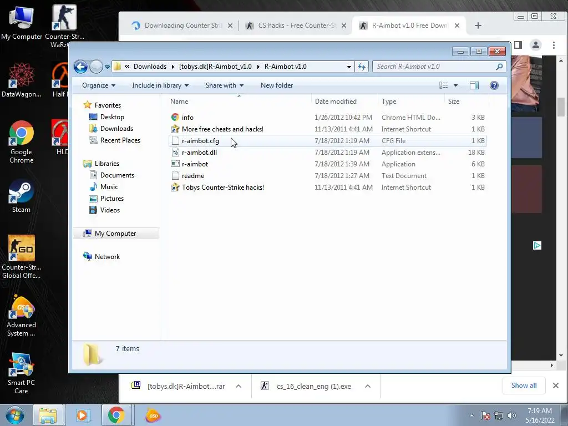The width and height of the screenshot is (568, 426).
Task: Select Tobys Counter-Strike hacks shortcut
Action: [x=327, y=187]
